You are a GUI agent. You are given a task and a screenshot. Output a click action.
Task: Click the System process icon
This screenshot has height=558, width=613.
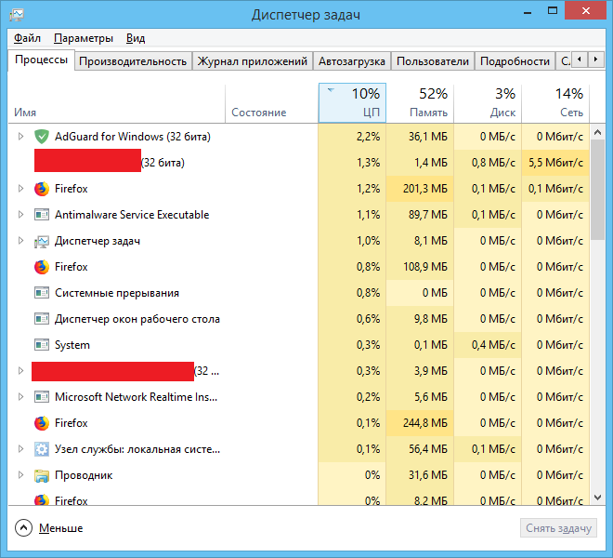[42, 345]
